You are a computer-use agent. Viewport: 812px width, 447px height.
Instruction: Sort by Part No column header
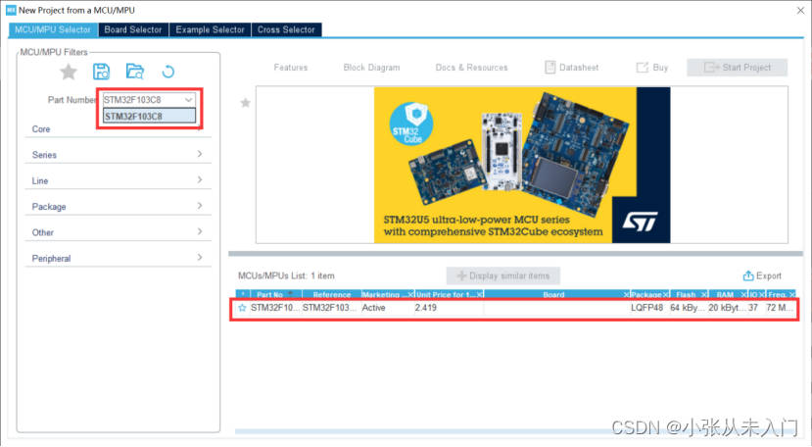click(269, 294)
